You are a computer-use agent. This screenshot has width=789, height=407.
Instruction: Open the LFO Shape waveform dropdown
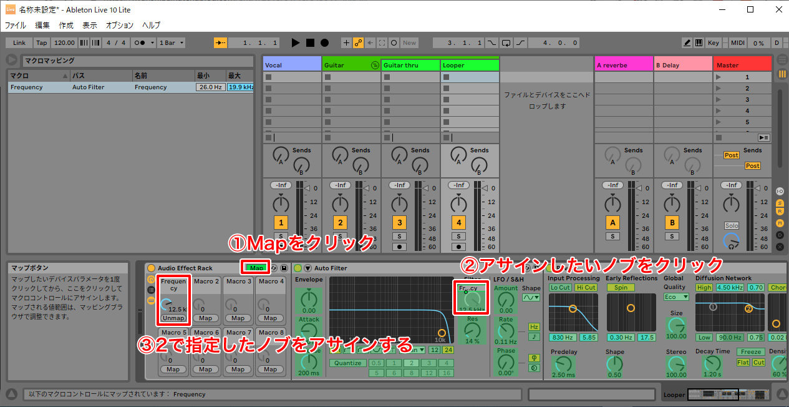(x=531, y=298)
